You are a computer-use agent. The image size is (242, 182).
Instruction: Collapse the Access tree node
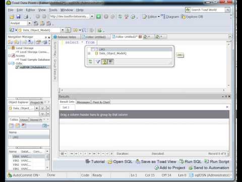(x=10, y=56)
